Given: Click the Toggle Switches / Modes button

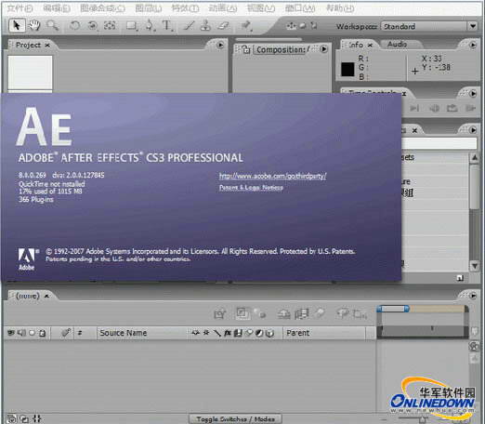Looking at the screenshot, I should point(235,419).
